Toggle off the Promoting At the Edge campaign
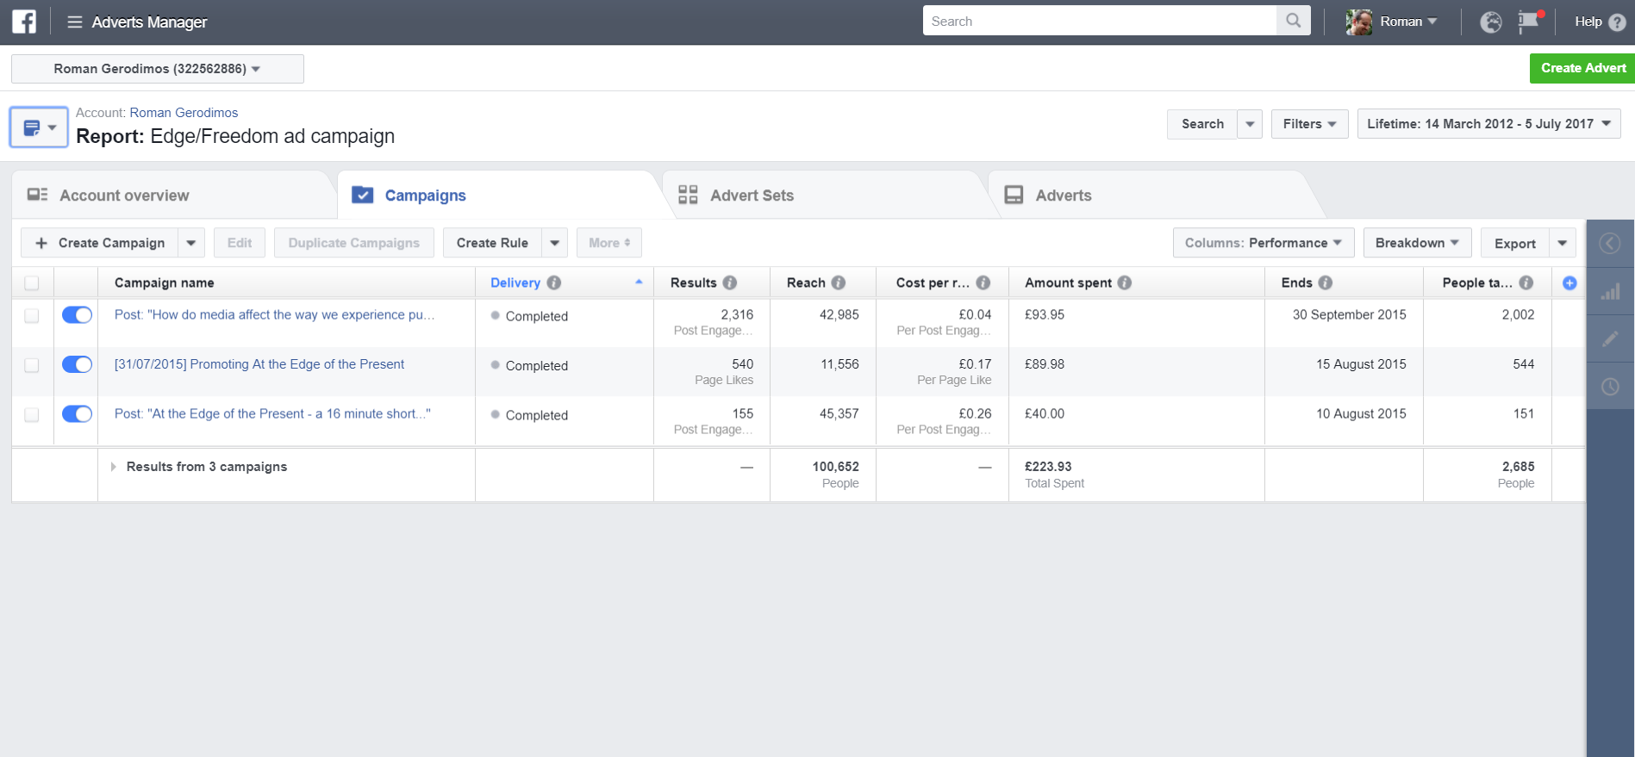Screen dimensions: 1635x757 point(77,364)
